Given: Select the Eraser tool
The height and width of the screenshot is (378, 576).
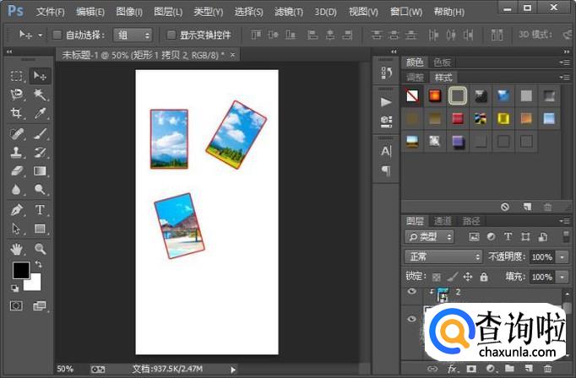Looking at the screenshot, I should (16, 171).
